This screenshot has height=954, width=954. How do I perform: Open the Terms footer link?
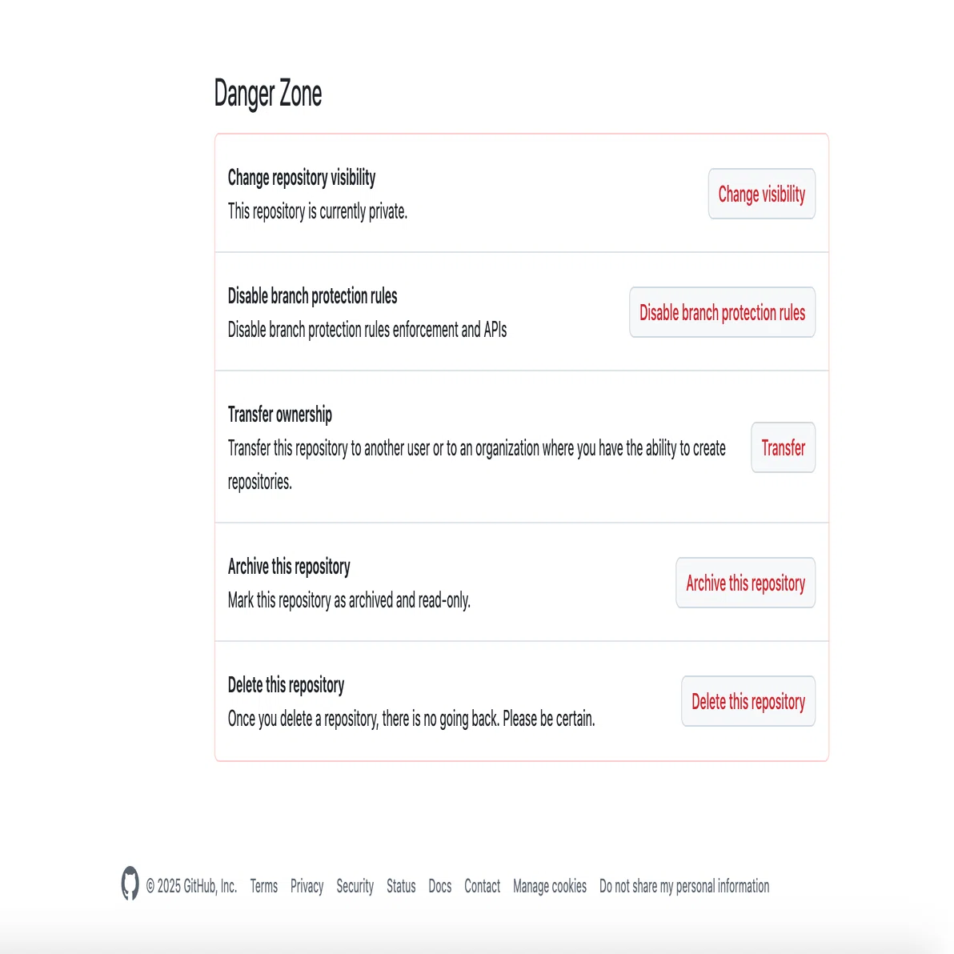[263, 887]
